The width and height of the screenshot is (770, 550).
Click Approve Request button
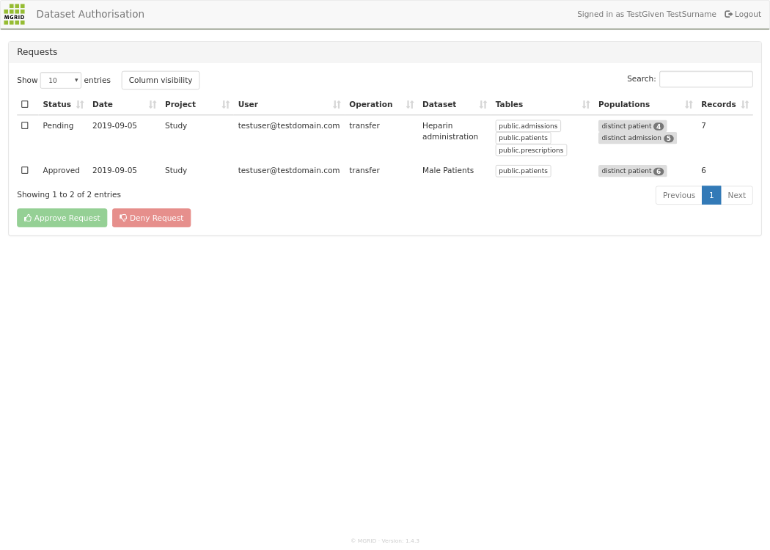coord(62,218)
